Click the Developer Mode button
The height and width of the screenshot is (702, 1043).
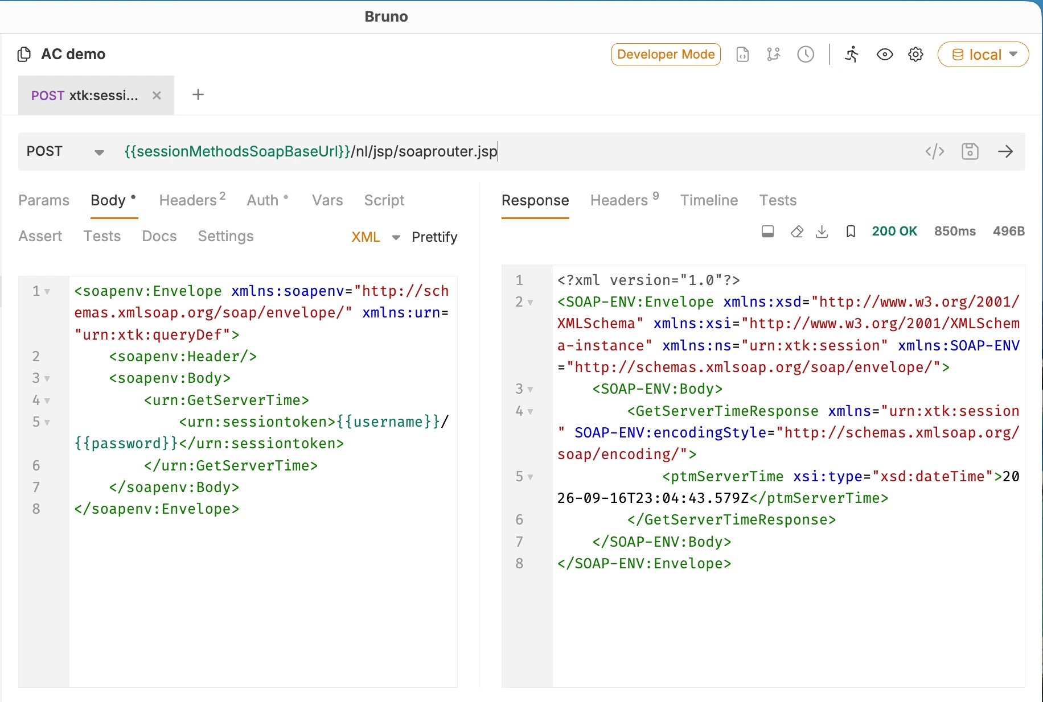(x=666, y=55)
